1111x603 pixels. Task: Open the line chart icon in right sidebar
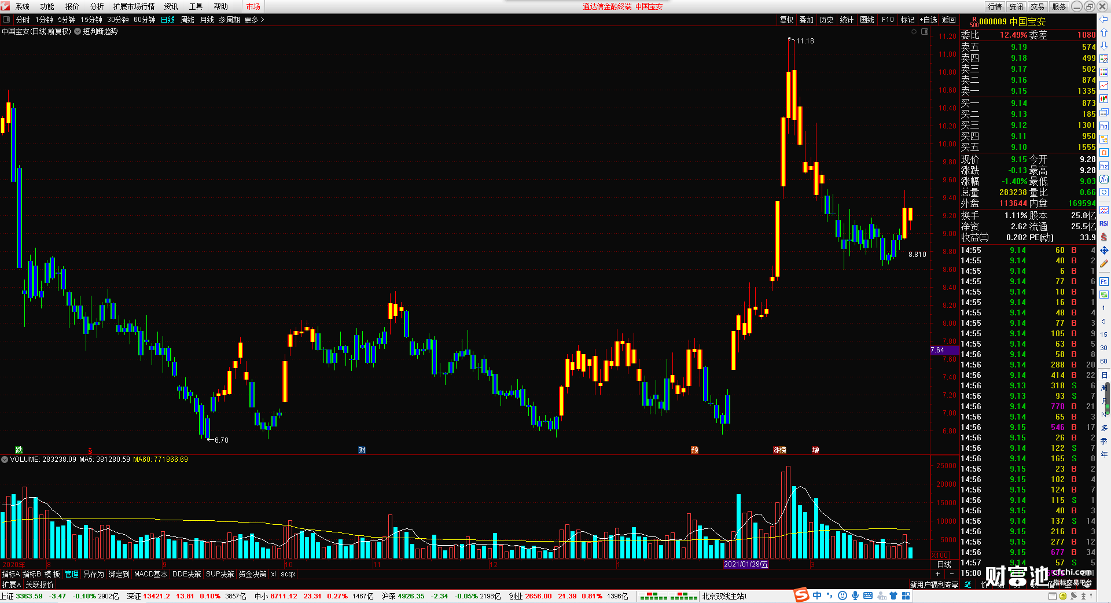point(1104,85)
